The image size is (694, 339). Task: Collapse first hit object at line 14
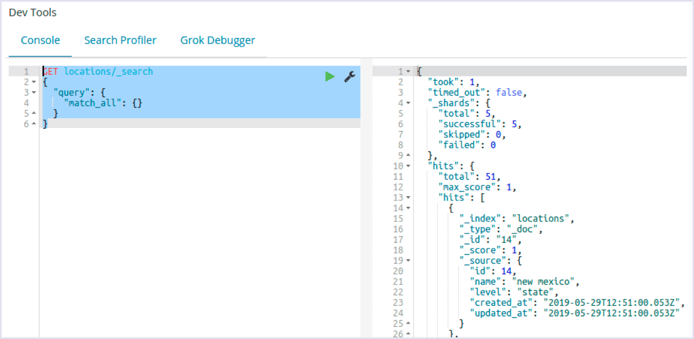[408, 208]
